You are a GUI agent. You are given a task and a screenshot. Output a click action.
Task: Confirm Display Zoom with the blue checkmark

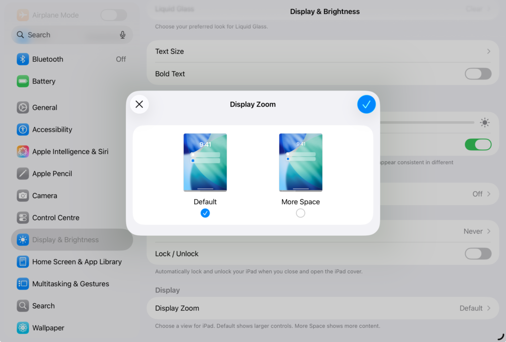366,104
